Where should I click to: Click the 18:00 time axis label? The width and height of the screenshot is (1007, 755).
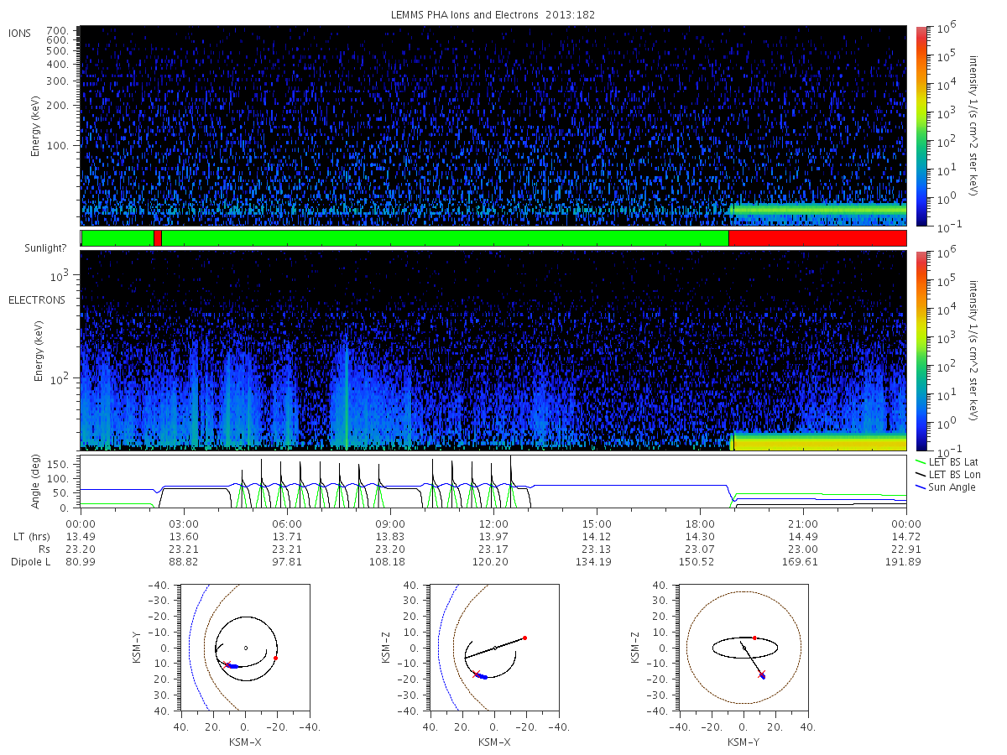point(700,523)
